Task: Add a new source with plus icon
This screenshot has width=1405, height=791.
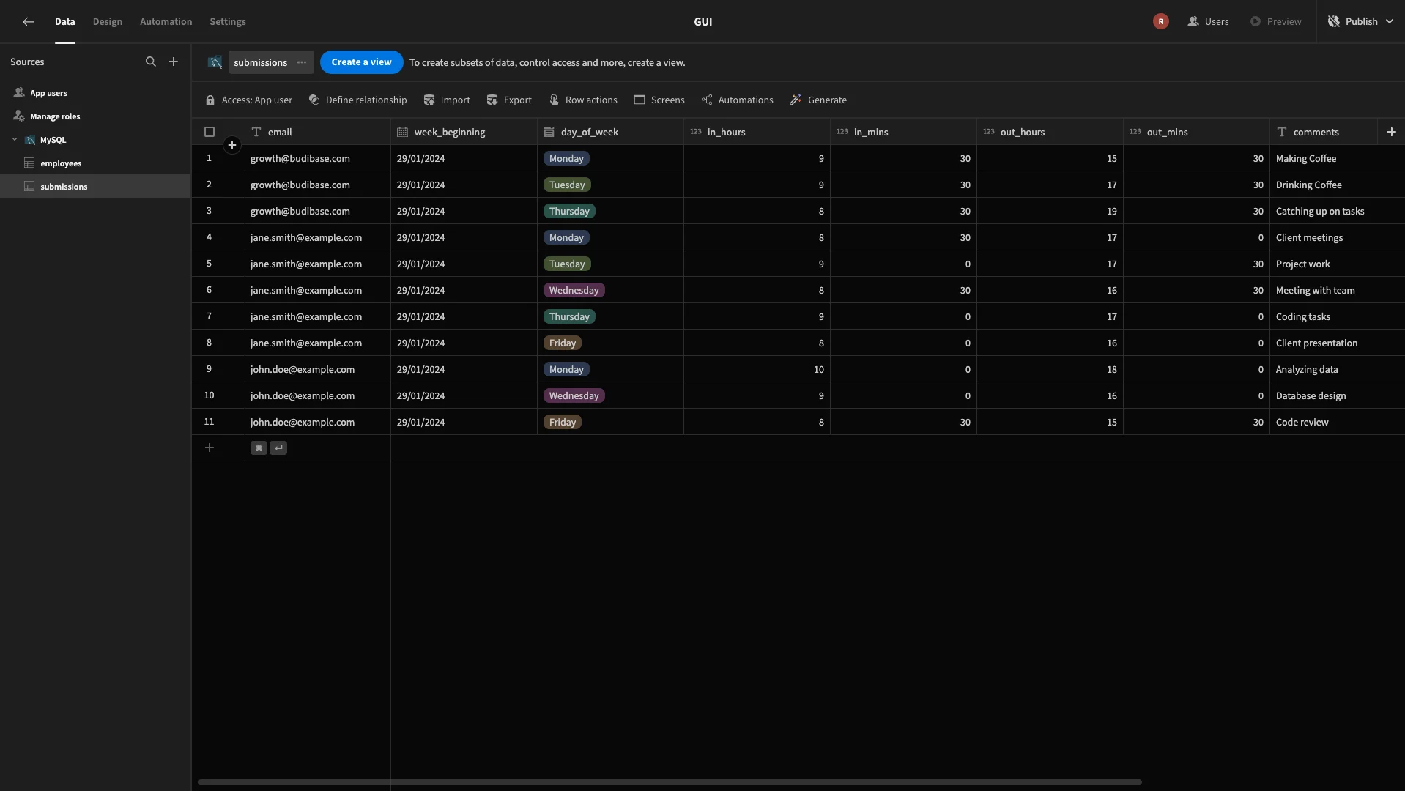Action: (x=174, y=62)
